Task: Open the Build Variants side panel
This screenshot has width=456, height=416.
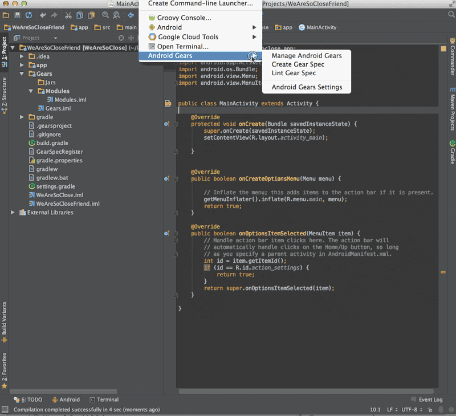Action: (x=5, y=322)
